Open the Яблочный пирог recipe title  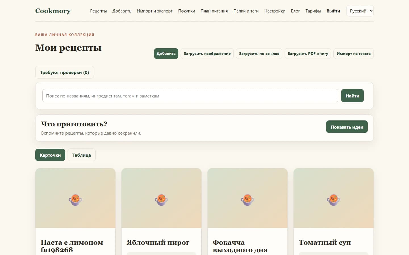(158, 243)
